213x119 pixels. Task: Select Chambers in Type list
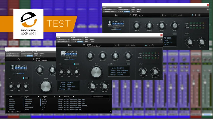click(29, 102)
